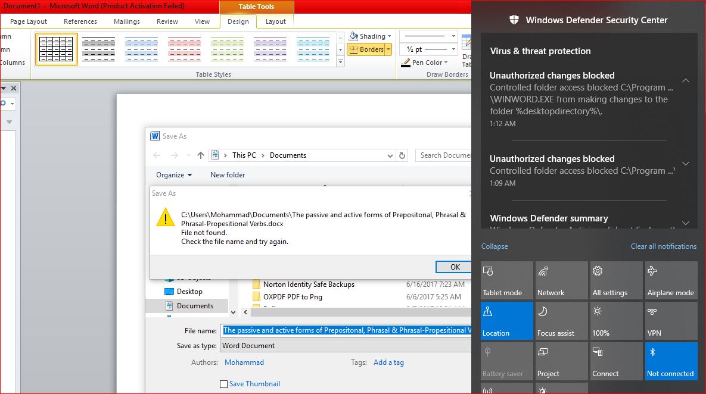The height and width of the screenshot is (394, 706).
Task: Apply the aqua dashed table style
Action: click(313, 49)
